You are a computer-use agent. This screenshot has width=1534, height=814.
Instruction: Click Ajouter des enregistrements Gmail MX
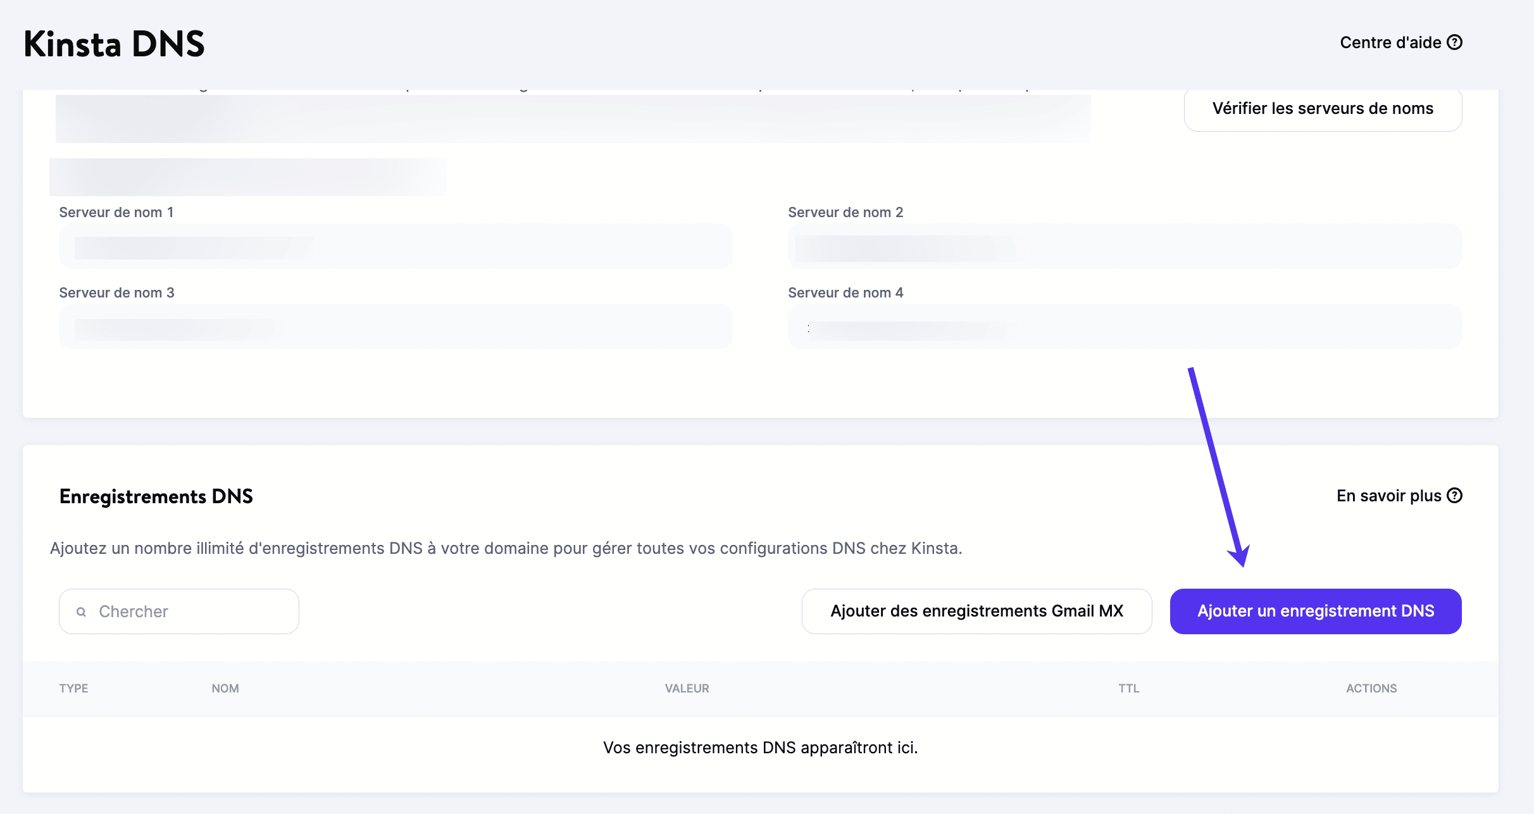coord(977,611)
